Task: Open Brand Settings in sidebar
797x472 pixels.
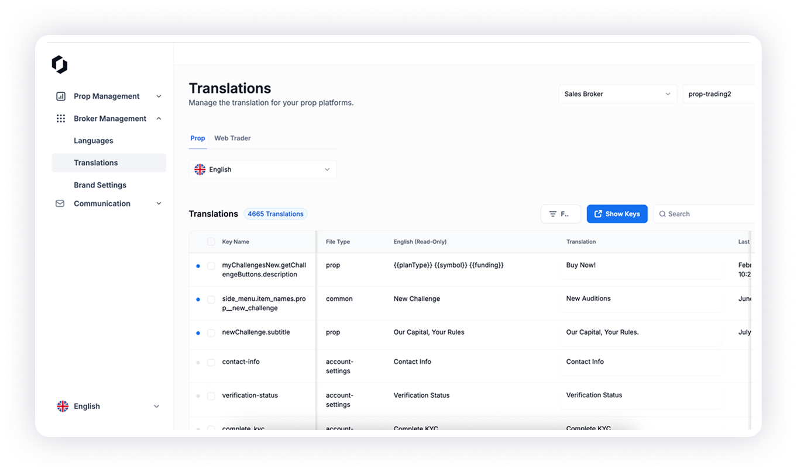Action: (x=100, y=185)
